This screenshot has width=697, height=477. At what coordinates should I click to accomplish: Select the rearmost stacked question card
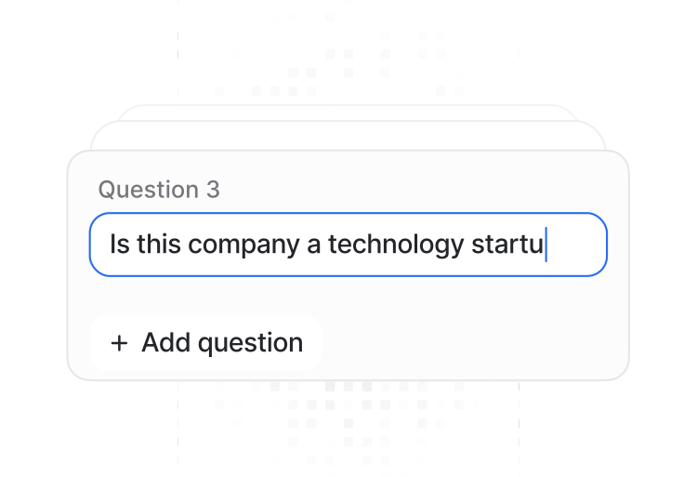tap(348, 112)
